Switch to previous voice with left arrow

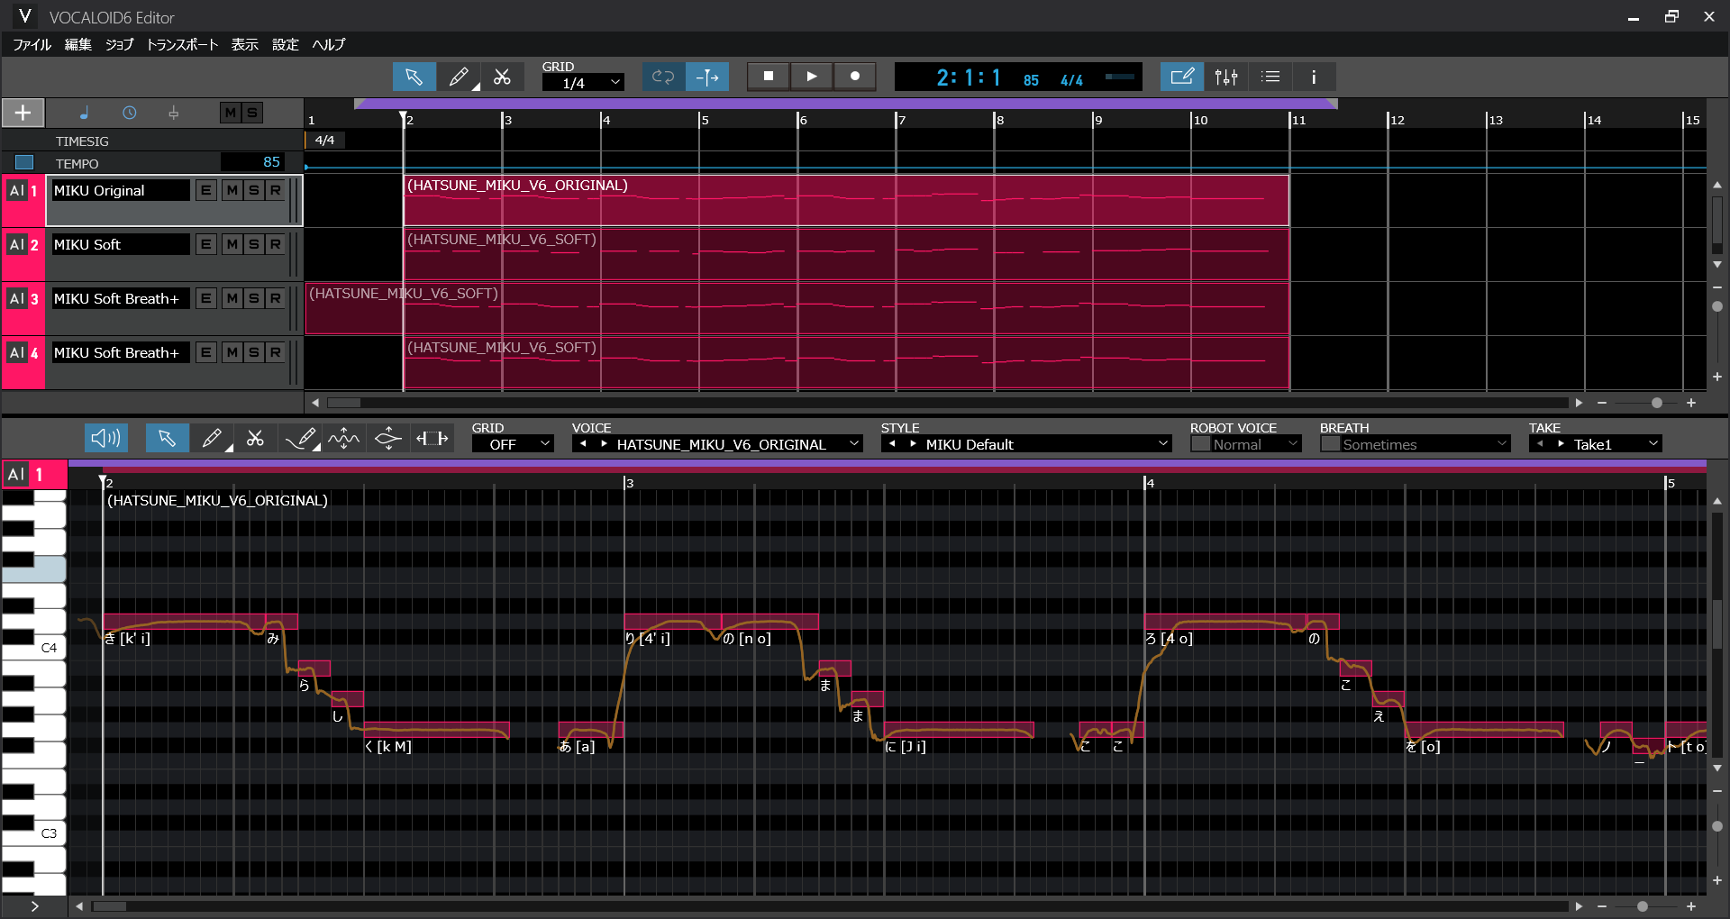coord(583,444)
